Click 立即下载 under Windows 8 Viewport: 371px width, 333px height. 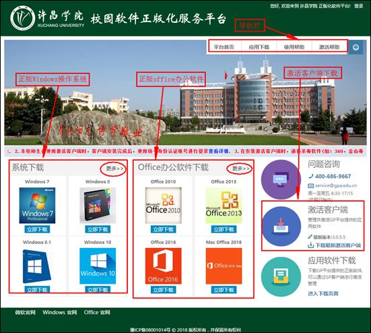click(98, 229)
